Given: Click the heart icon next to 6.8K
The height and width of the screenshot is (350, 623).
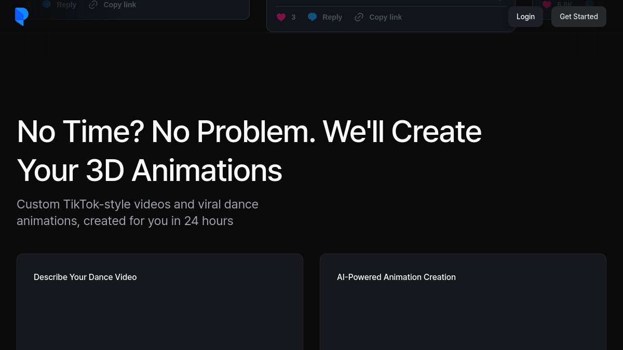Looking at the screenshot, I should click(547, 5).
